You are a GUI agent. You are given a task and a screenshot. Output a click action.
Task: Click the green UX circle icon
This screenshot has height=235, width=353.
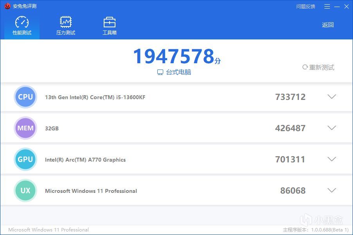click(25, 190)
